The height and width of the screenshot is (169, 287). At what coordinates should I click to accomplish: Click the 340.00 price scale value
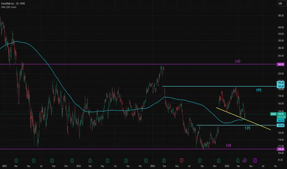click(x=281, y=27)
